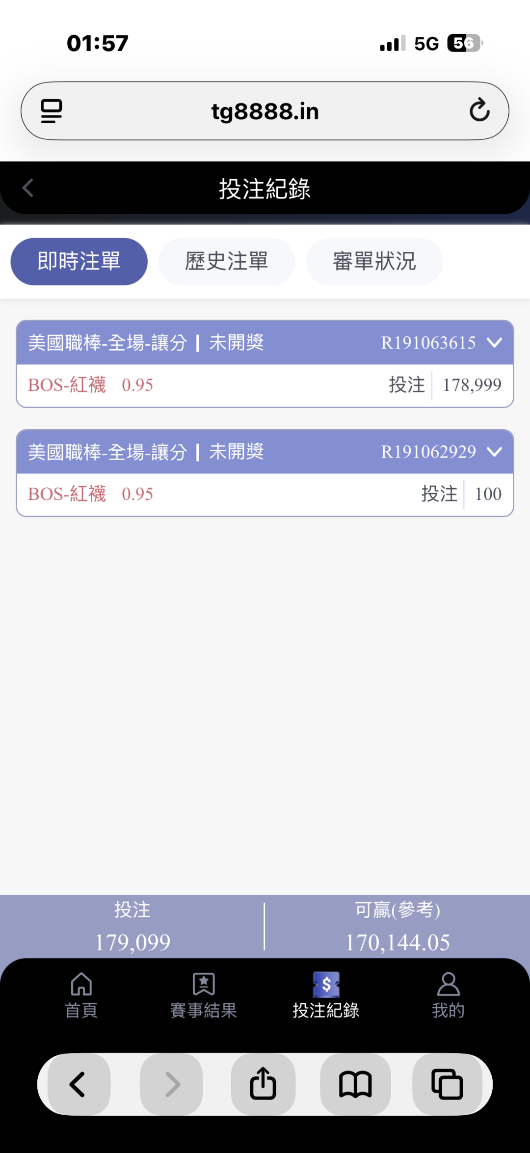Tap the Safari forward arrow button

click(171, 1084)
